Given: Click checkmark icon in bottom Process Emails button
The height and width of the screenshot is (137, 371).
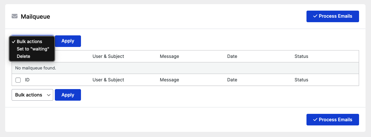Looking at the screenshot, I should click(315, 120).
